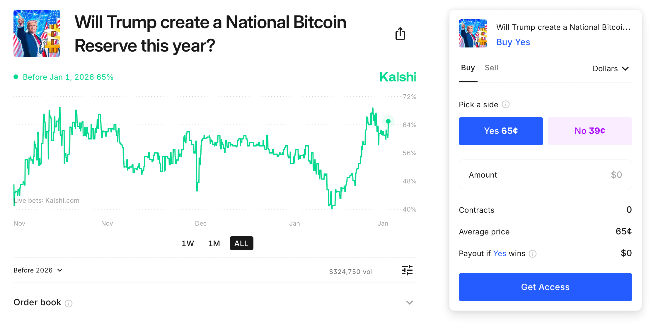The width and height of the screenshot is (651, 327).
Task: Expand the Order book section
Action: click(409, 302)
